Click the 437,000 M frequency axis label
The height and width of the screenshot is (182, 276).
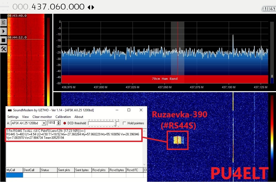point(101,87)
